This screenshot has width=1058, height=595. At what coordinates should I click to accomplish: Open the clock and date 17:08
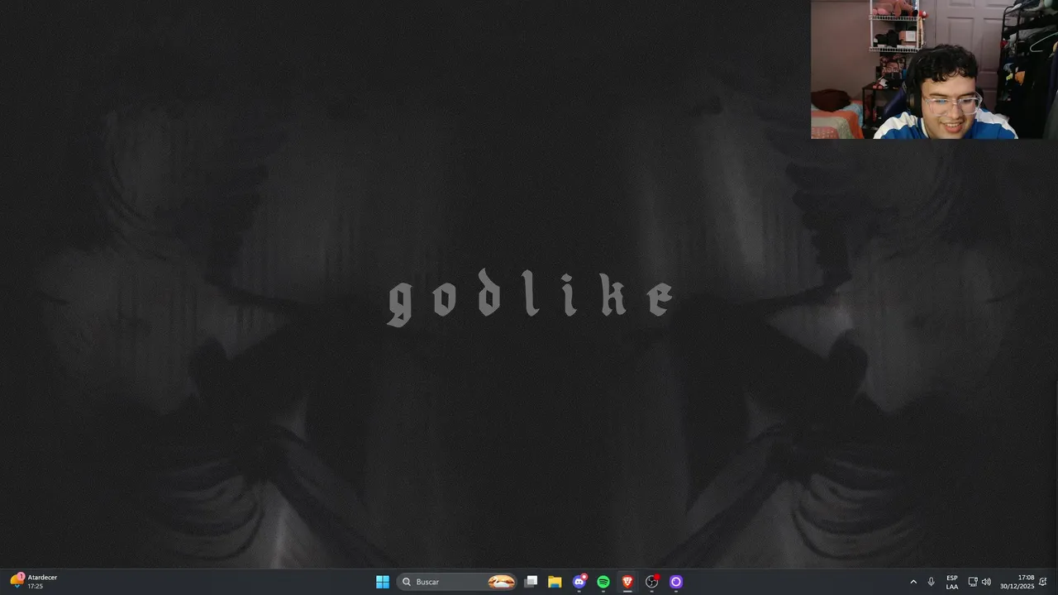[1017, 582]
